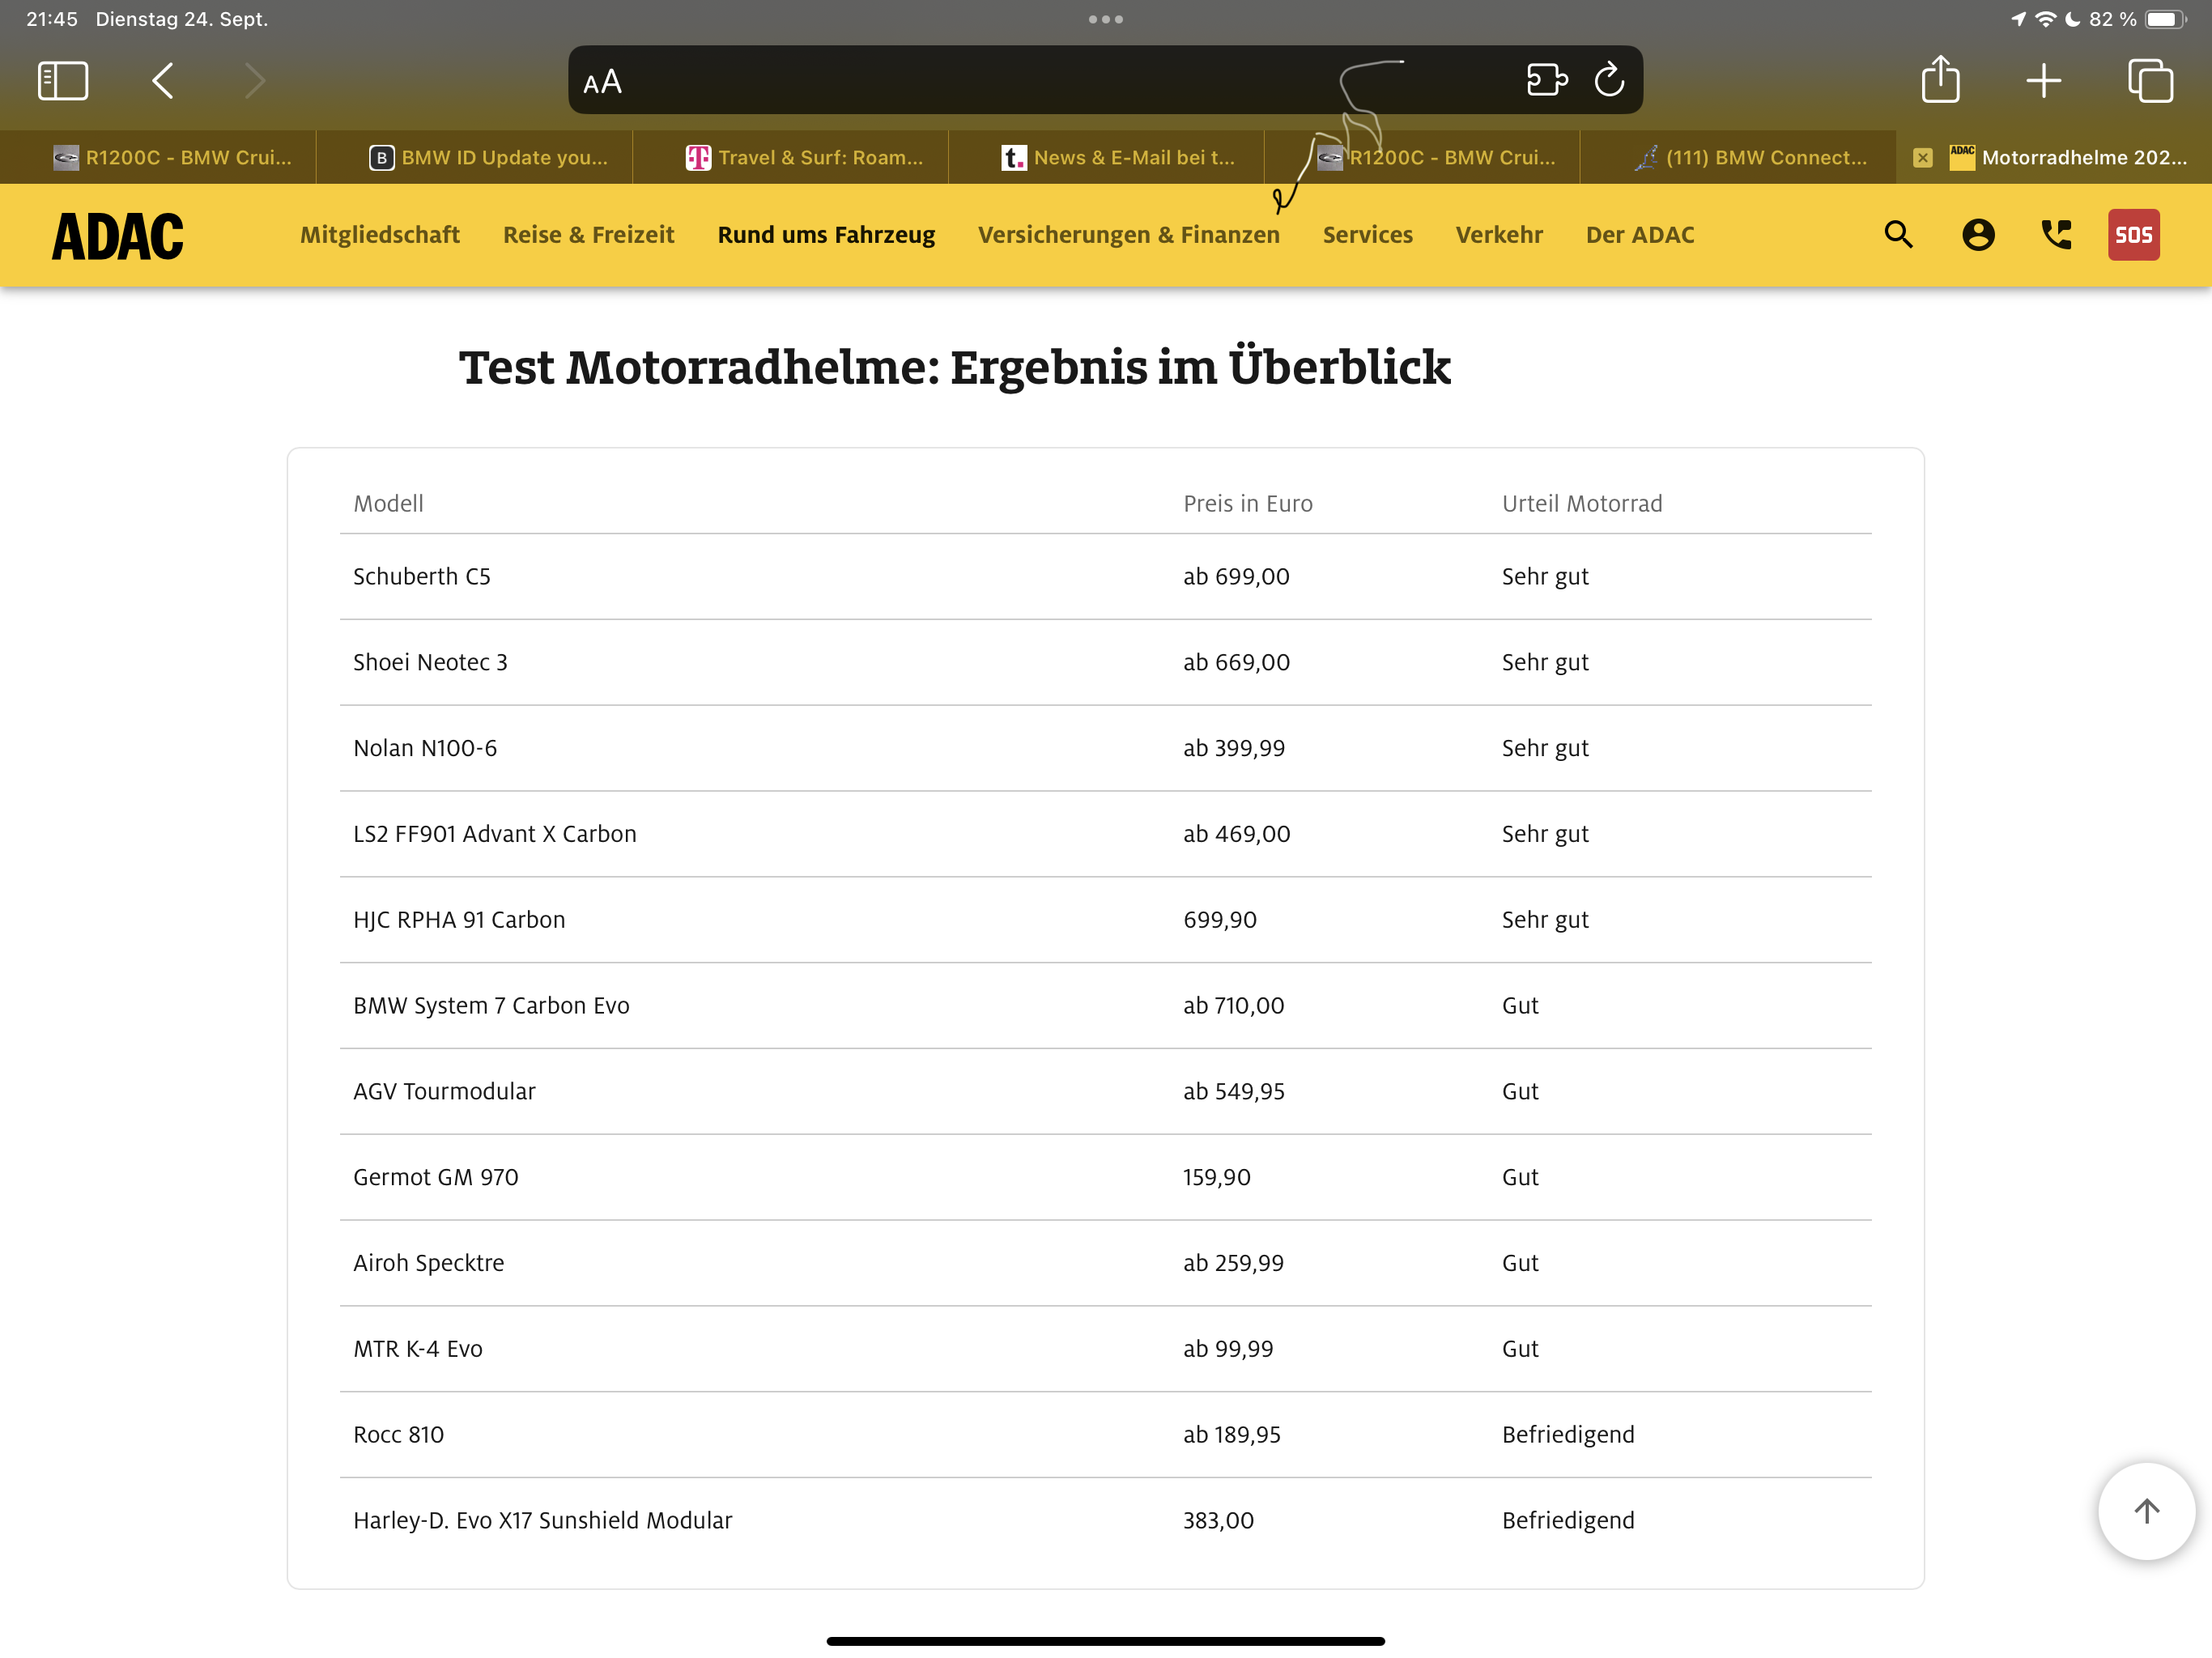Click the price ab 710,00

(x=1233, y=1006)
